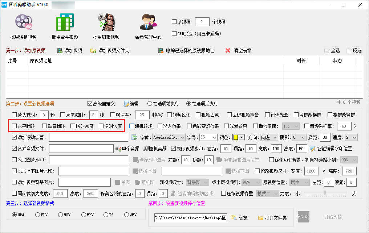Click 时长 column header
The height and width of the screenshot is (233, 369).
301,61
